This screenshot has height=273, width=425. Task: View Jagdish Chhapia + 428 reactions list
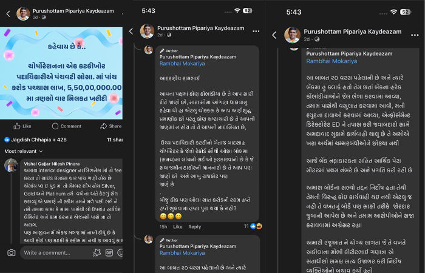coord(35,140)
